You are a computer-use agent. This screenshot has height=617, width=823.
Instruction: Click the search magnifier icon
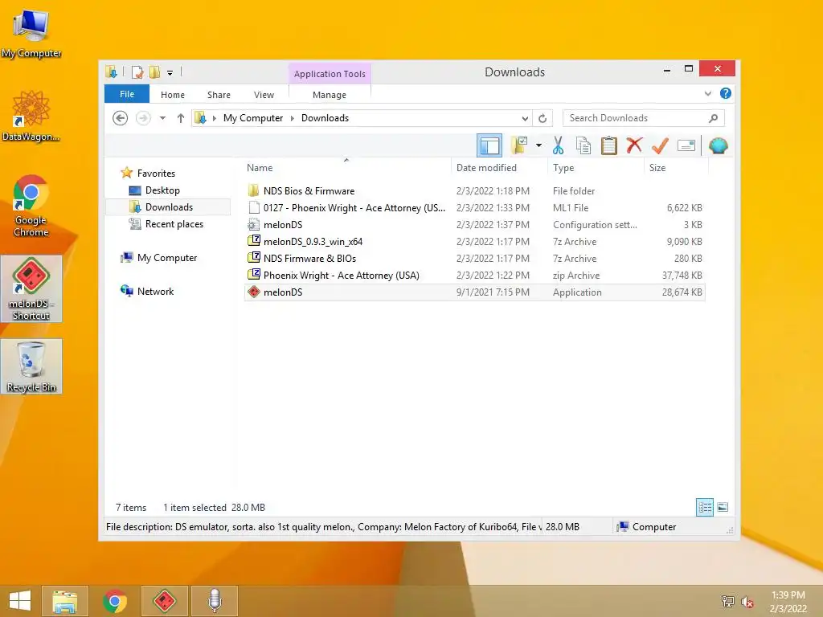pos(713,118)
